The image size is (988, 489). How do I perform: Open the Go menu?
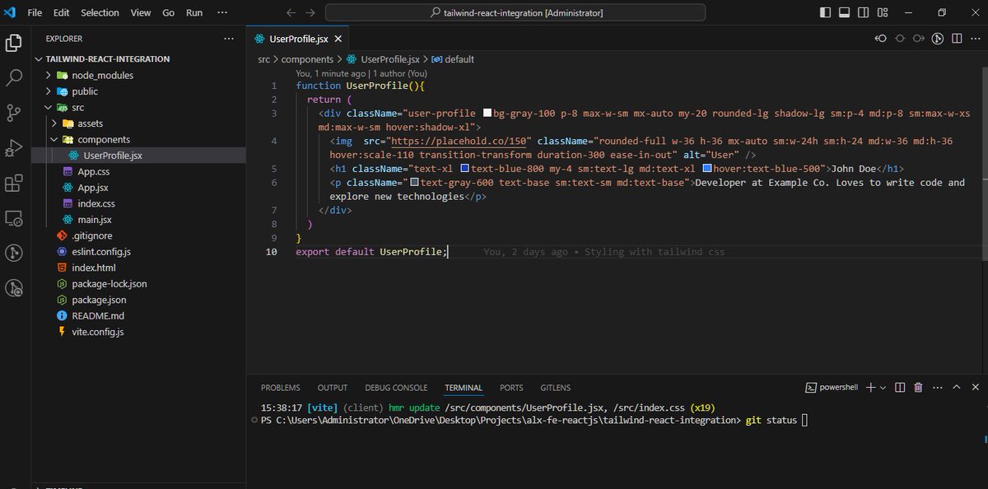point(168,13)
